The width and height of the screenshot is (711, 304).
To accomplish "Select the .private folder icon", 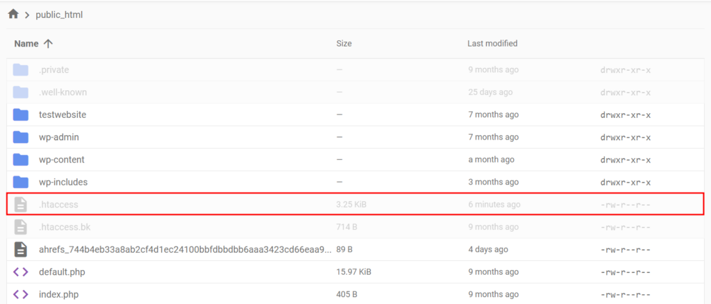I will [x=20, y=70].
